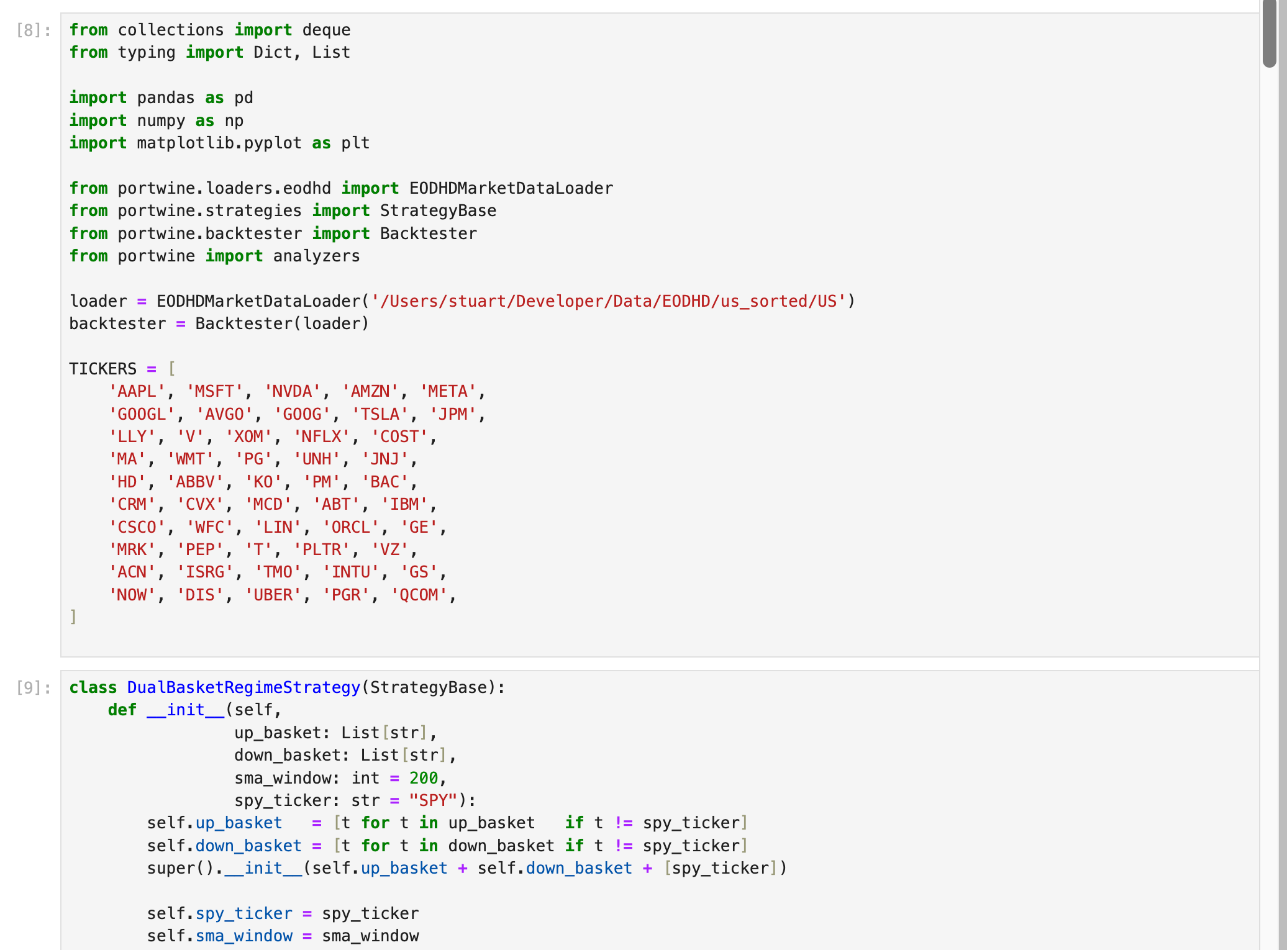Click the 'from collections import deque' line

pyautogui.click(x=209, y=30)
